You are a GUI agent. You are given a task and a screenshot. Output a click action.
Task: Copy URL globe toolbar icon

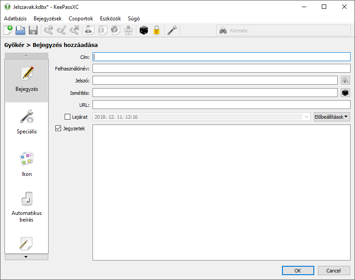tap(116, 30)
